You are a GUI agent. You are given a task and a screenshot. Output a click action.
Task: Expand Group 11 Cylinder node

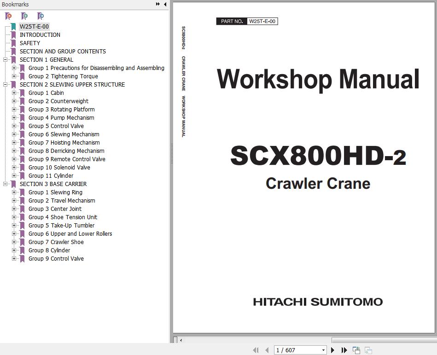point(14,175)
